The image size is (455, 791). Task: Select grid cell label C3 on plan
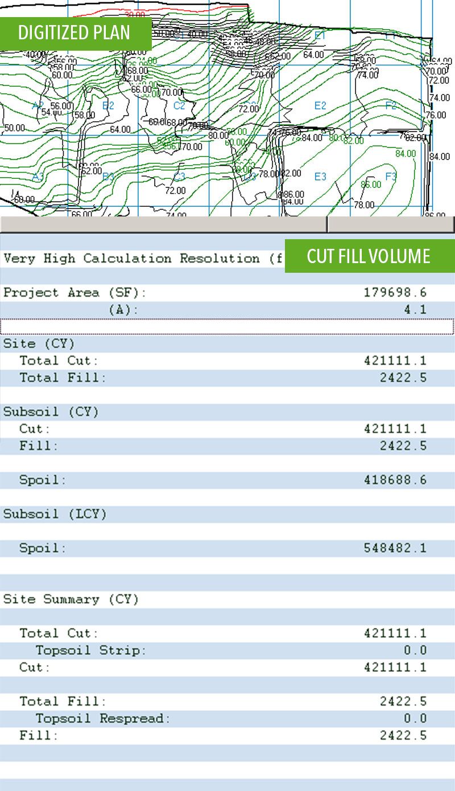pos(179,177)
